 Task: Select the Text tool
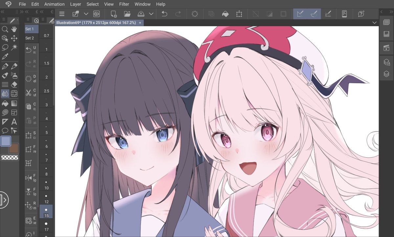click(14, 122)
